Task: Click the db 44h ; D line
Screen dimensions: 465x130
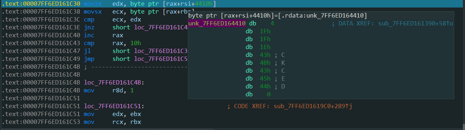Action: pos(265,87)
